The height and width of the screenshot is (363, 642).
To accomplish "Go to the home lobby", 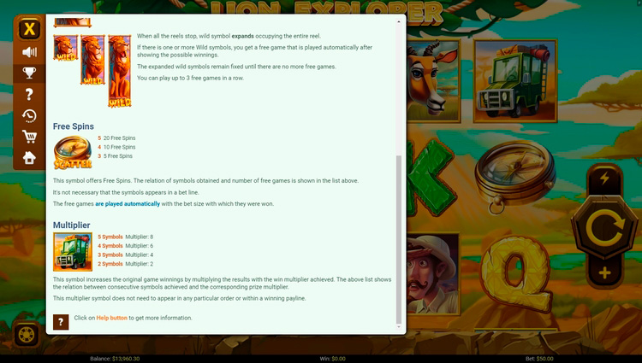I will pyautogui.click(x=29, y=158).
